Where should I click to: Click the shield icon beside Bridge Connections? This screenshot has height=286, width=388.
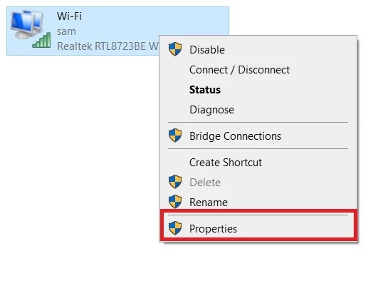(x=175, y=136)
